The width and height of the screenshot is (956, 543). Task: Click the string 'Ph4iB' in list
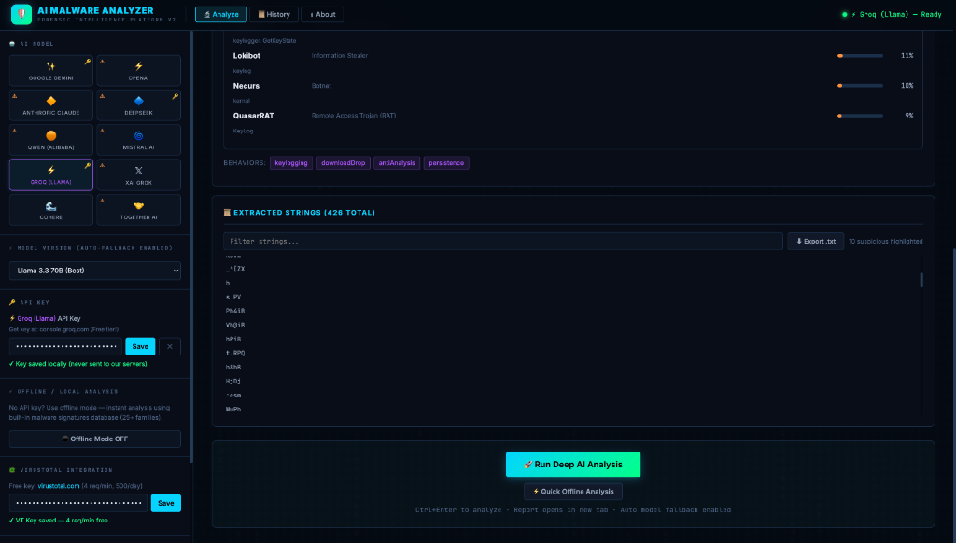(235, 311)
